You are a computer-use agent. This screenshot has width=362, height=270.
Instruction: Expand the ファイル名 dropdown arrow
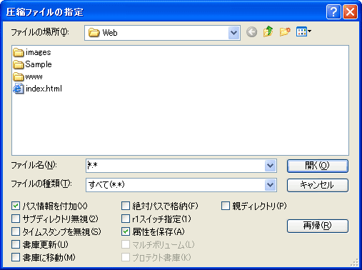(270, 166)
